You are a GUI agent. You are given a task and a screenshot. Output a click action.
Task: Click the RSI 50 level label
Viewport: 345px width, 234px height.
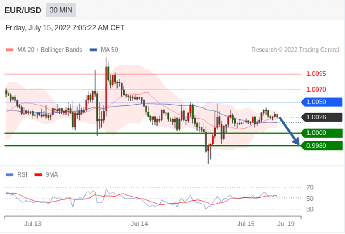(x=310, y=199)
